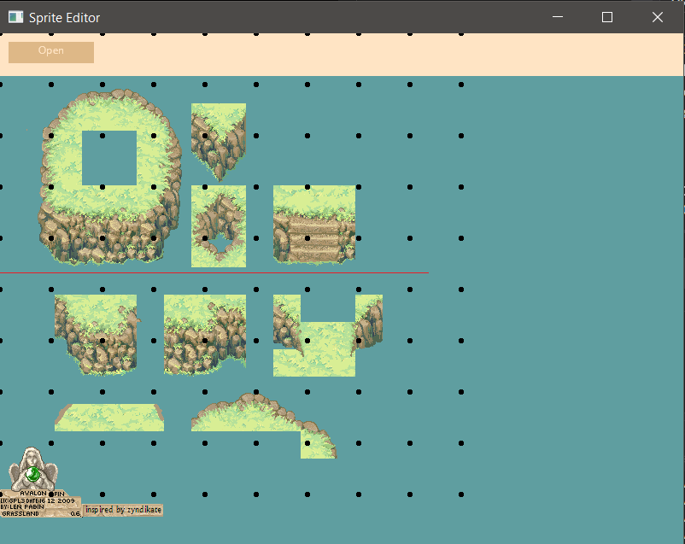The image size is (685, 544).
Task: Click the 'GRASSLAND' text on the plaque
Action: 20,514
